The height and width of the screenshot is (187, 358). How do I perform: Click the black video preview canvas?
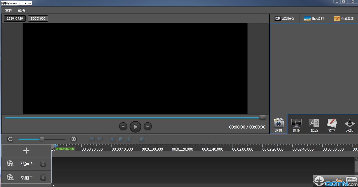tap(135, 69)
